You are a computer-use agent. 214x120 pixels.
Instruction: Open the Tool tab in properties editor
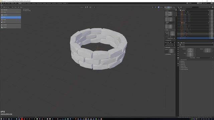(178, 45)
